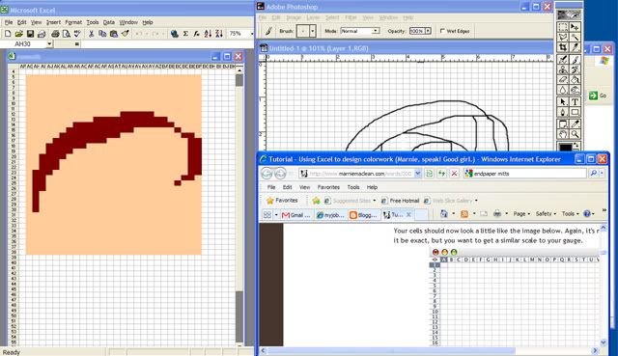Screen dimensions: 618x356
Task: Click Internet Explorer's RSS feeds icon
Action: [x=464, y=214]
